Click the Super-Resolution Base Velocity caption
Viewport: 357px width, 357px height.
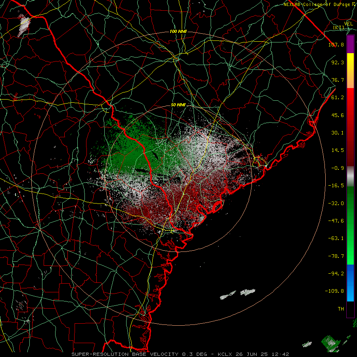point(180,354)
